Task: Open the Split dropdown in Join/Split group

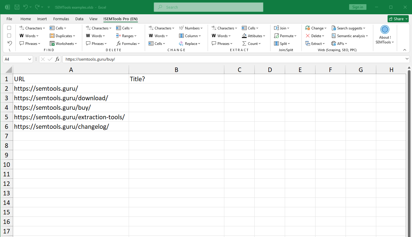Action: (282, 43)
